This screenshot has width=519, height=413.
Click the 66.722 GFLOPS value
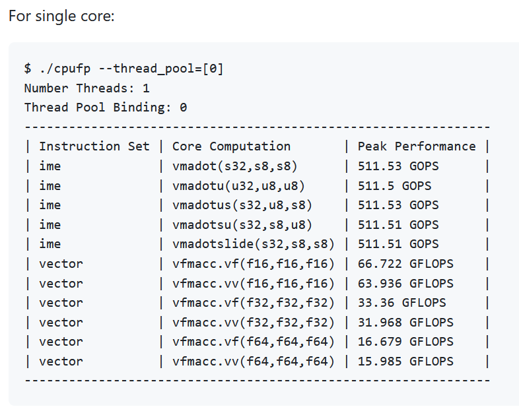pyautogui.click(x=405, y=264)
